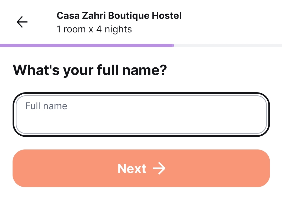Click the words "full name?" in the question

(x=132, y=70)
